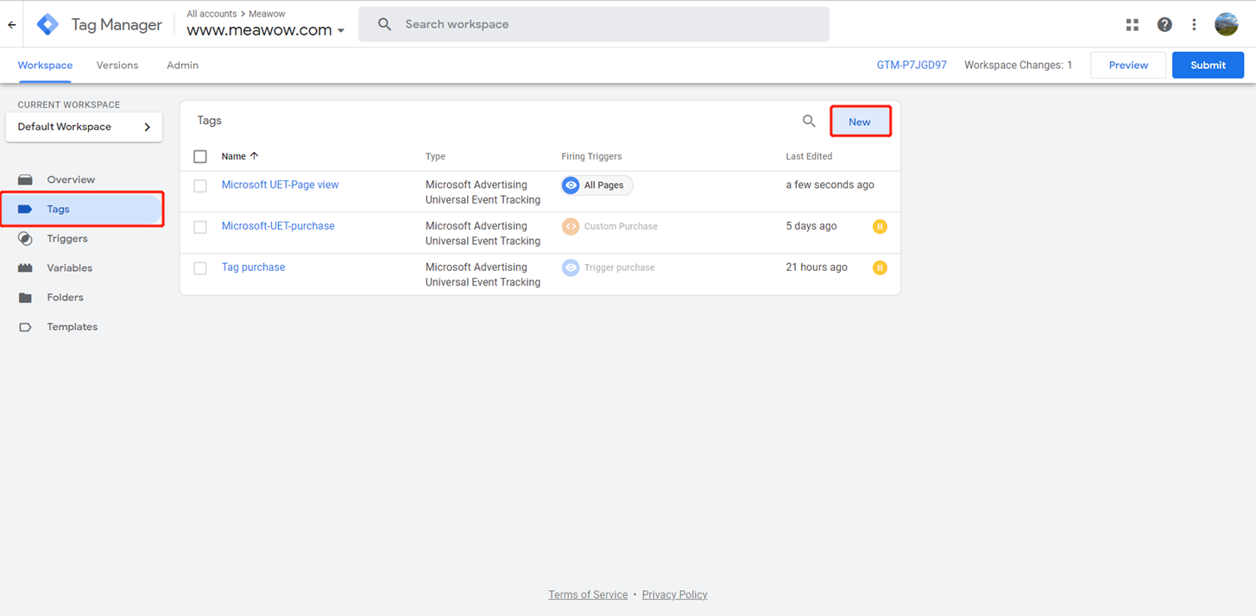Image resolution: width=1256 pixels, height=616 pixels.
Task: Click the search icon in Tags panel
Action: click(x=809, y=122)
